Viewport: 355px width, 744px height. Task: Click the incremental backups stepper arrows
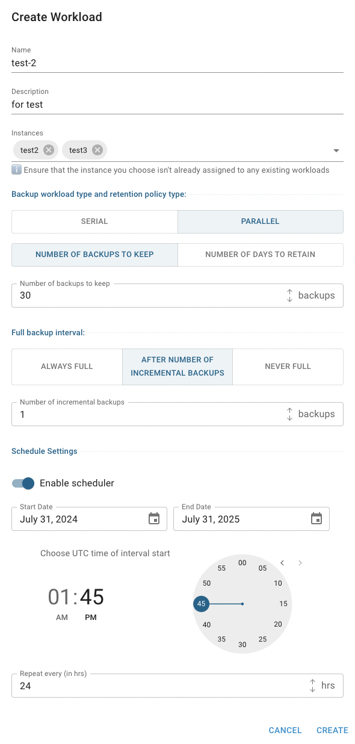(289, 414)
